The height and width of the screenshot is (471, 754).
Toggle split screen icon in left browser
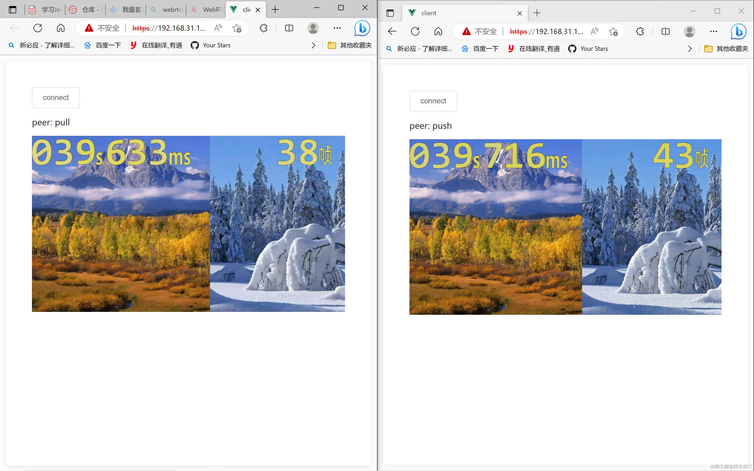pos(289,28)
